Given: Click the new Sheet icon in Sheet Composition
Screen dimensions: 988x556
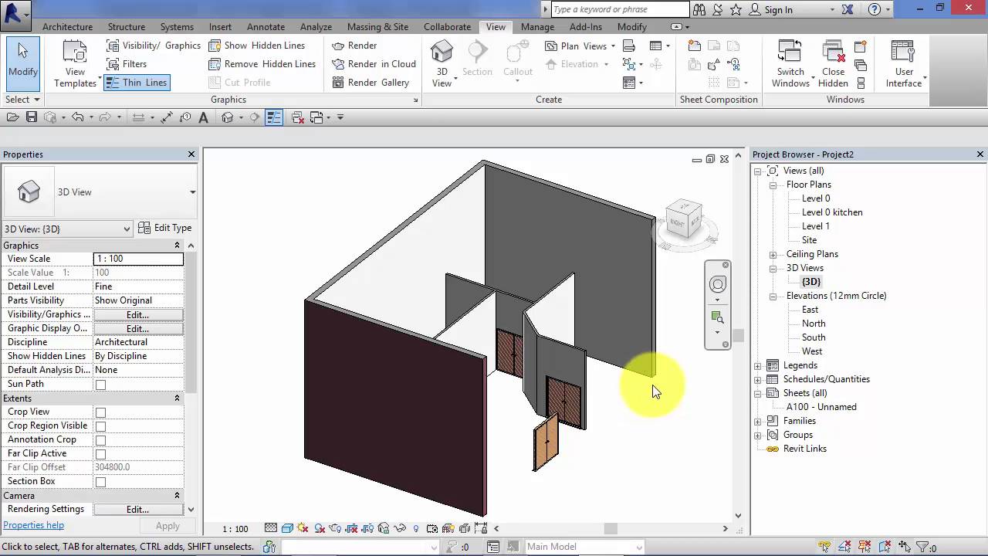Looking at the screenshot, I should [x=695, y=46].
